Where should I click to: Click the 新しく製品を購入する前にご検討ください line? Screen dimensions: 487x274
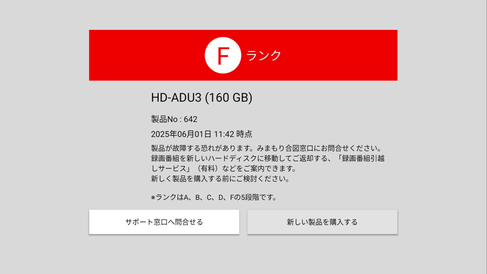coord(220,179)
